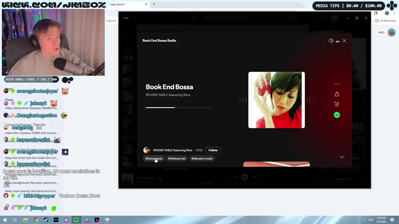Viewport: 399px width, 224px height.
Task: Close the Book End Bossa Radio overlay
Action: pos(344,41)
